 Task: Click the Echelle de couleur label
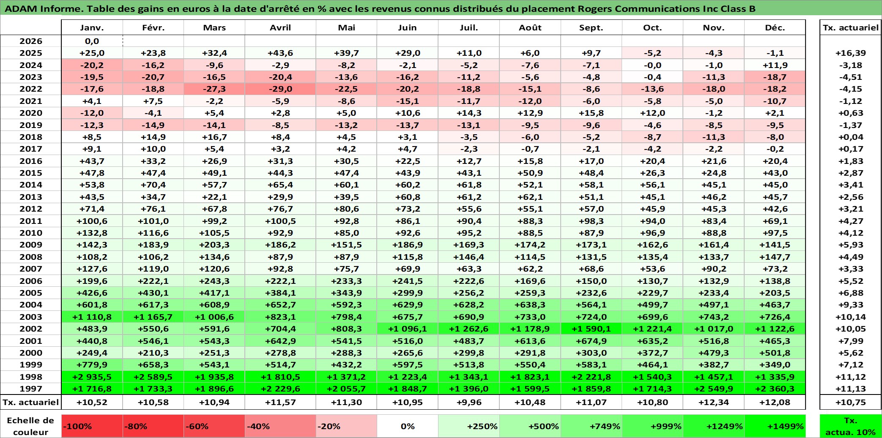click(x=30, y=426)
